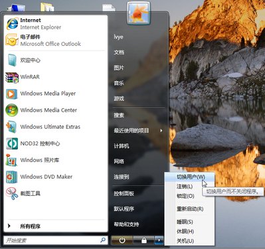
Task: Open the Internet Explorer icon
Action: coord(13,23)
